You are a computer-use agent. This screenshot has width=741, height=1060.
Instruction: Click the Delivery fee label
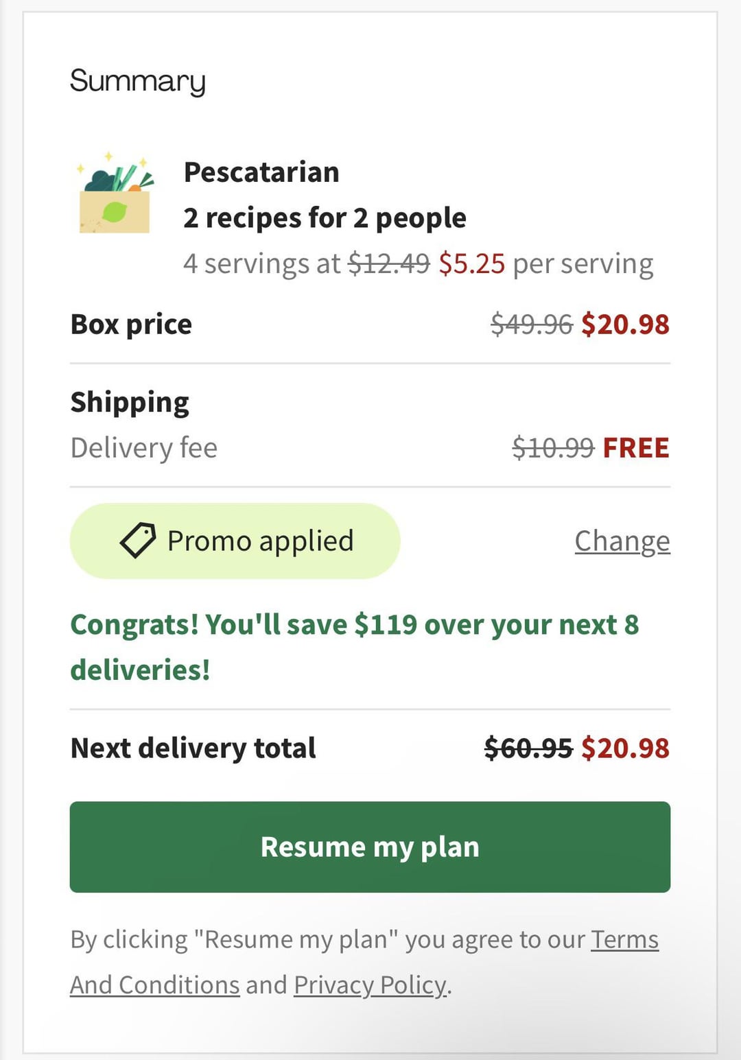[x=143, y=448]
